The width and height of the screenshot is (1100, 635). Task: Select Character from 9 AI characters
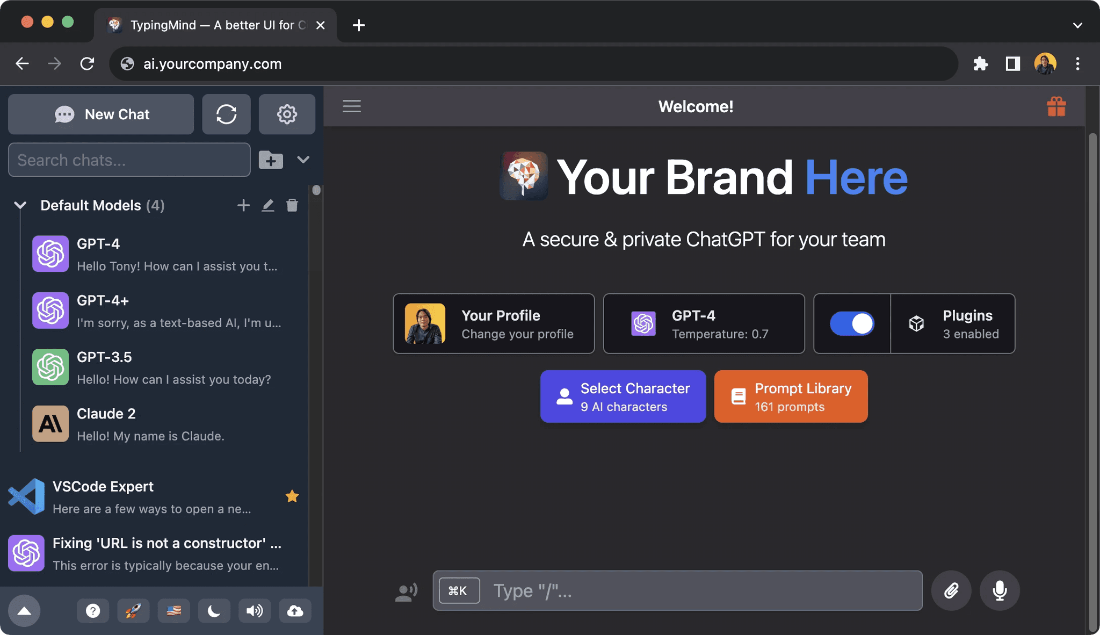click(x=623, y=396)
